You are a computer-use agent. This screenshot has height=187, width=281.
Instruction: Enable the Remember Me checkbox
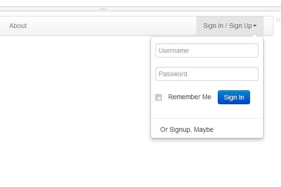(x=158, y=97)
